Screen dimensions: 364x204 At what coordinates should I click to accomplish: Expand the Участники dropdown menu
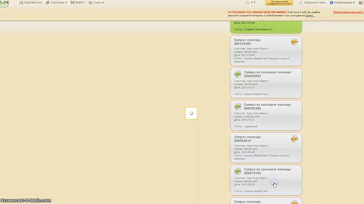[56, 2]
